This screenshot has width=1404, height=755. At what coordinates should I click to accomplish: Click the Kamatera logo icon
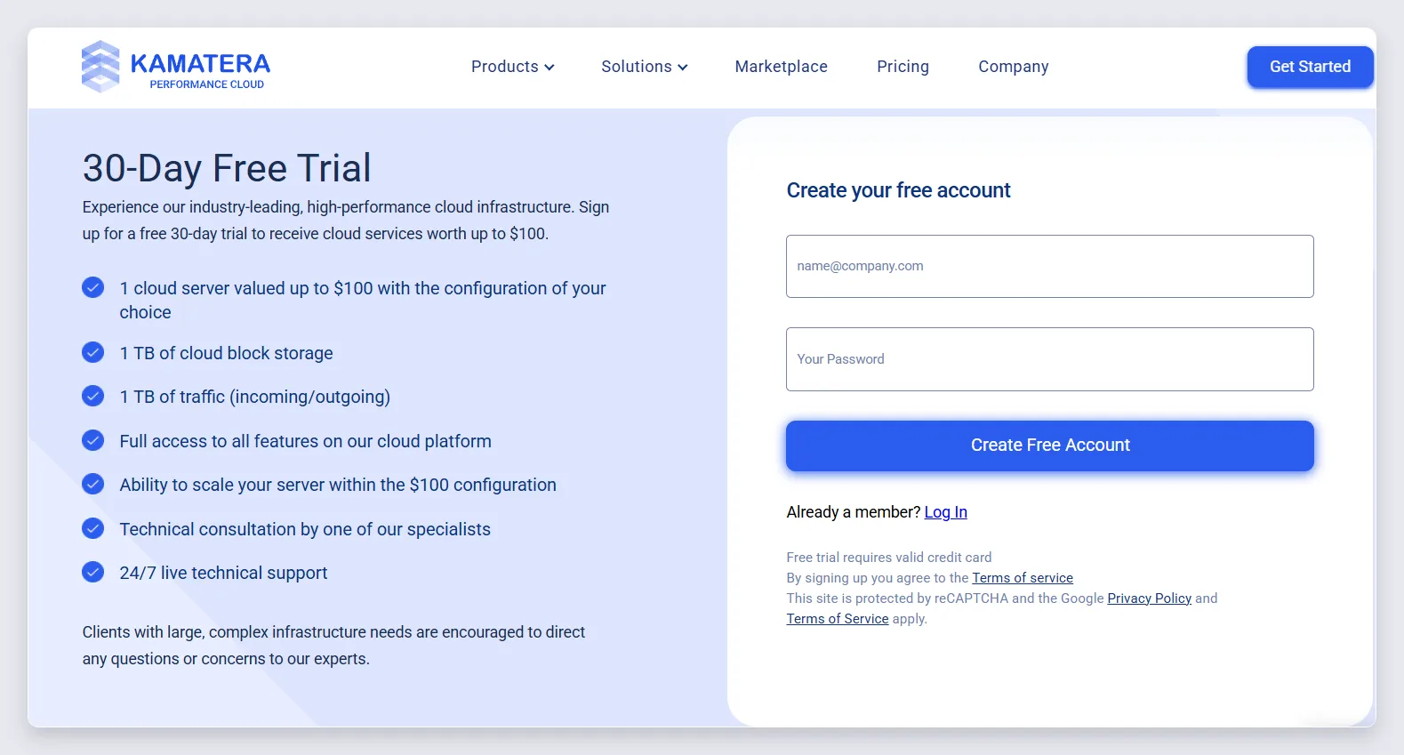coord(100,67)
